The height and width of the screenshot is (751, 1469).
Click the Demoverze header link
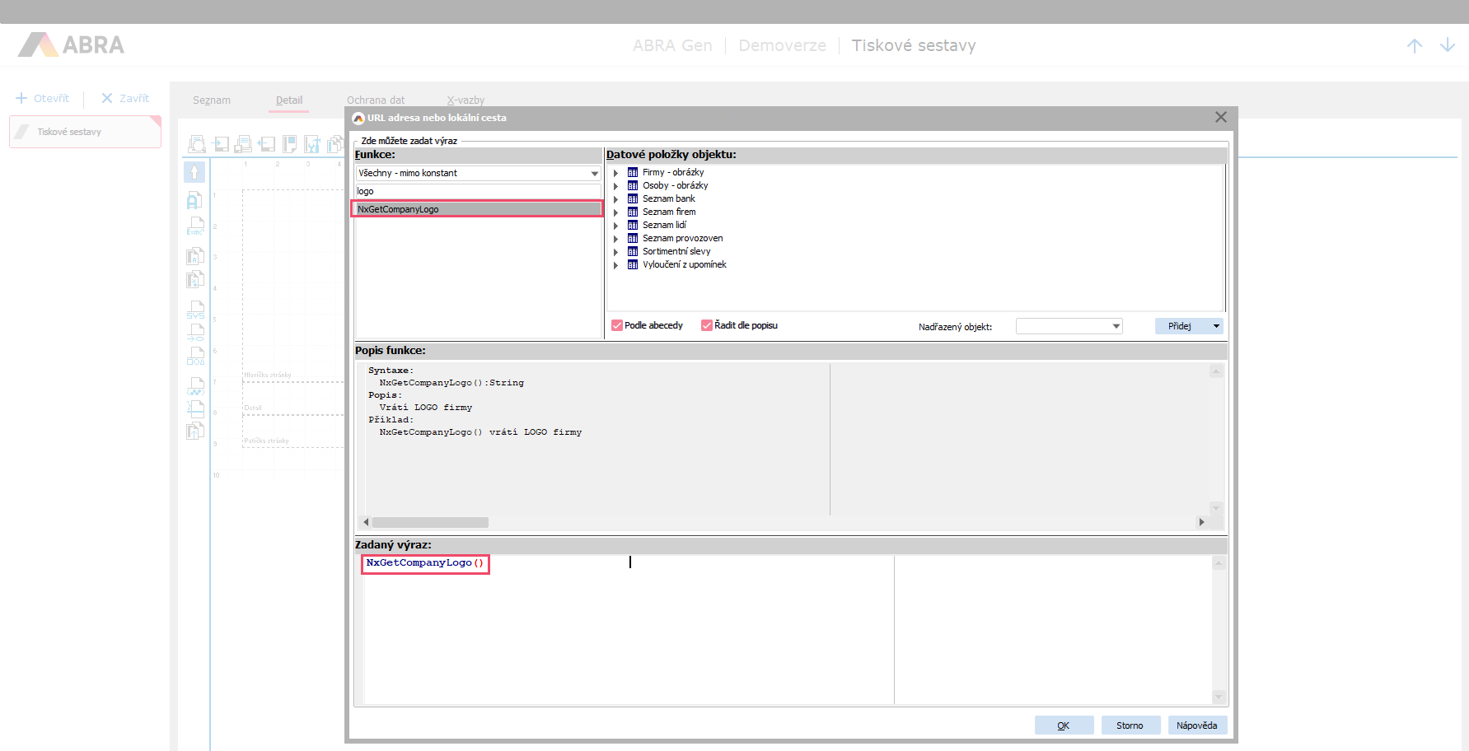pyautogui.click(x=782, y=45)
